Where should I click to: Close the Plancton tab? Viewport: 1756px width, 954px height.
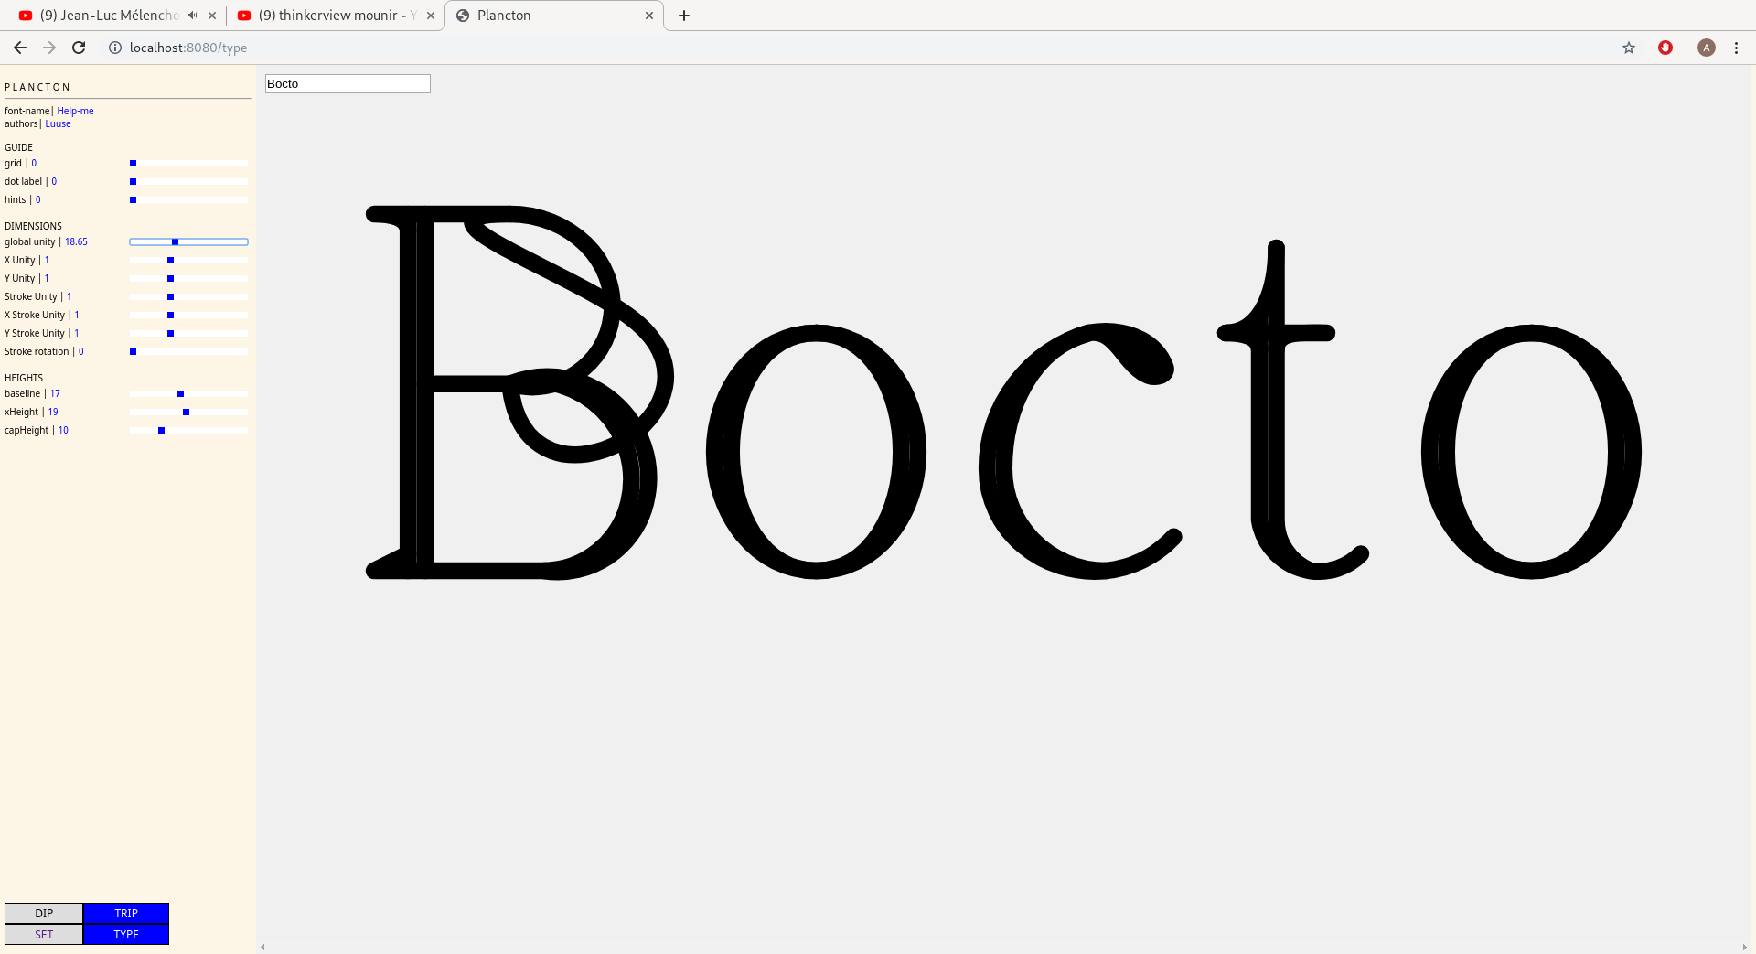pyautogui.click(x=649, y=16)
